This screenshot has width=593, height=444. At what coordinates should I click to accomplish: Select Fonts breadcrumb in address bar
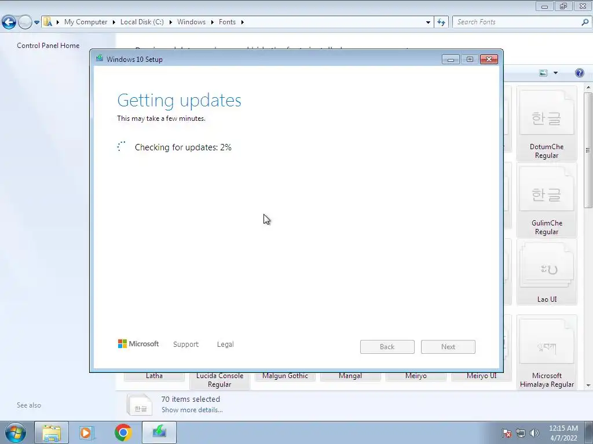pos(227,22)
